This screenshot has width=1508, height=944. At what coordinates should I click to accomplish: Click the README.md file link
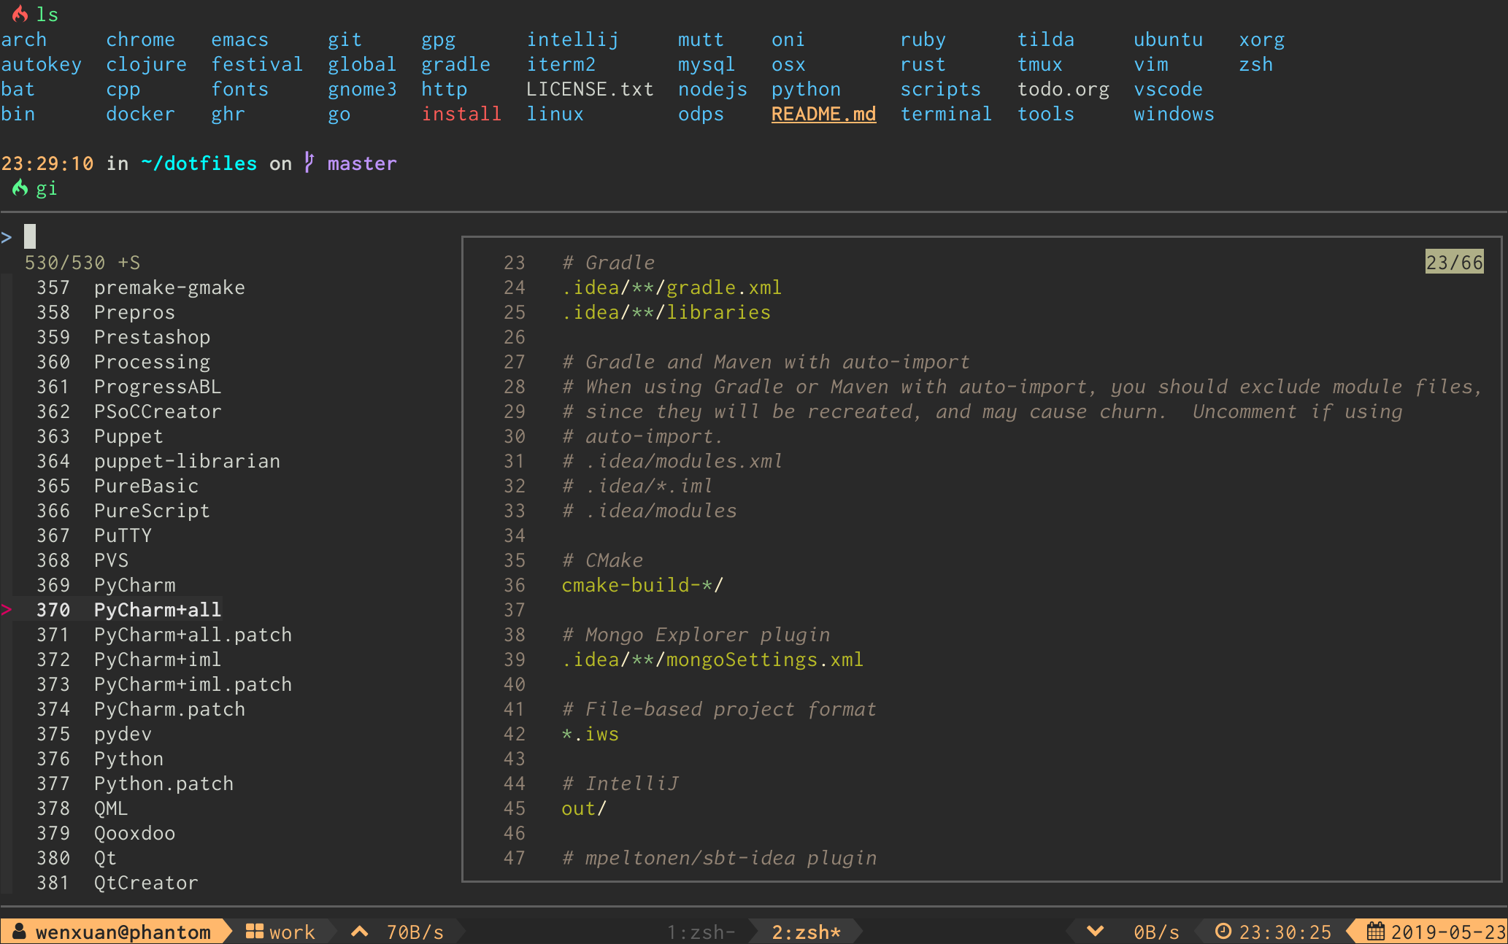click(x=823, y=113)
